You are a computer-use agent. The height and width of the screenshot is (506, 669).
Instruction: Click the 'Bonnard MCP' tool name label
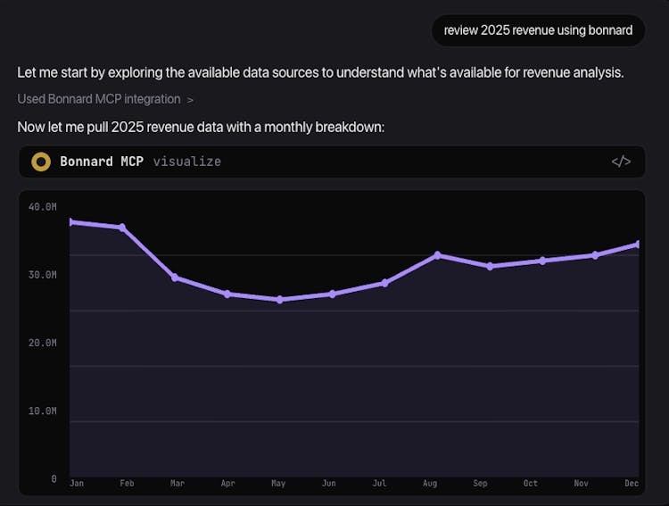tap(102, 162)
